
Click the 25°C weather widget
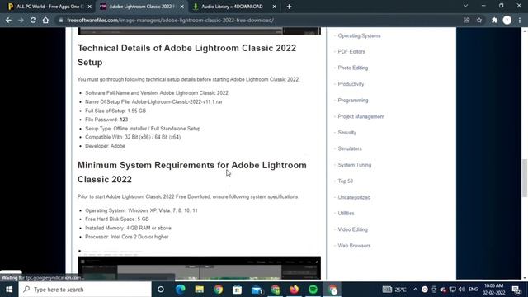(x=394, y=290)
